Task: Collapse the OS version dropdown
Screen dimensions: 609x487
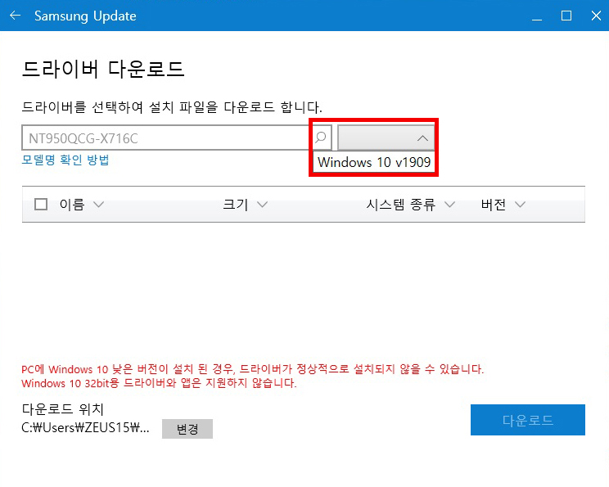Action: pos(386,138)
